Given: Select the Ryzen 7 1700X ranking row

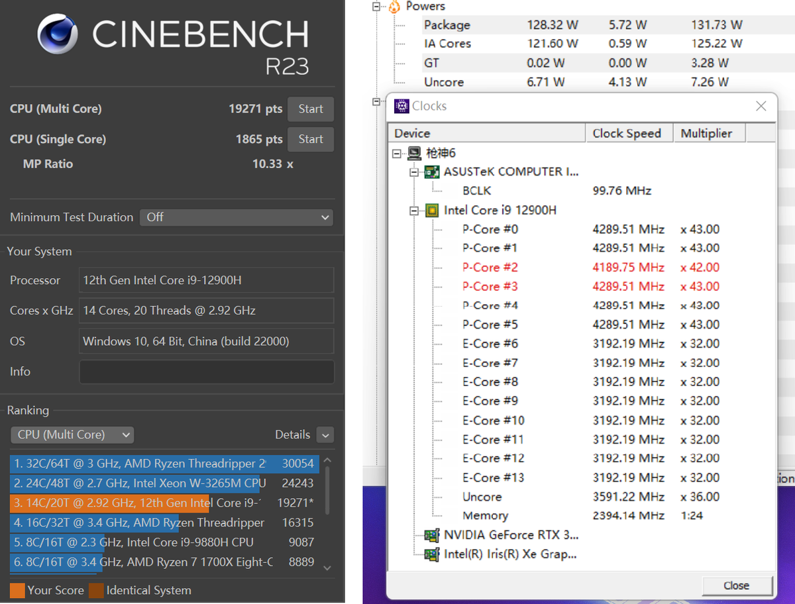Looking at the screenshot, I should [164, 562].
